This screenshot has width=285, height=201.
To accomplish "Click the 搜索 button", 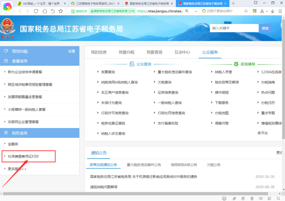I will point(265,28).
